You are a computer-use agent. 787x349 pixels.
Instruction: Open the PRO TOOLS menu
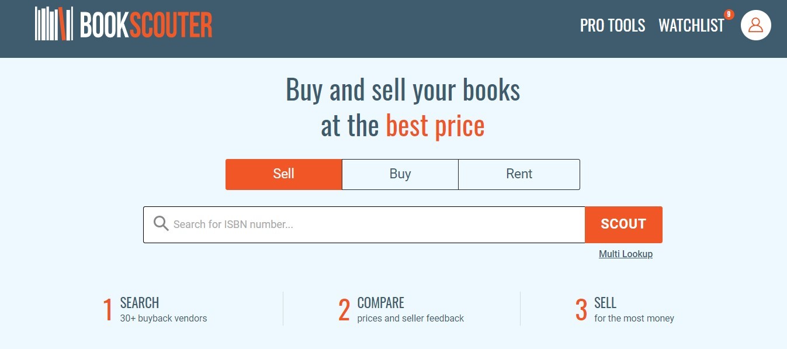point(612,25)
